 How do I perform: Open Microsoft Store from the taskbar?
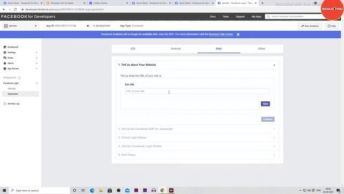pos(110,190)
